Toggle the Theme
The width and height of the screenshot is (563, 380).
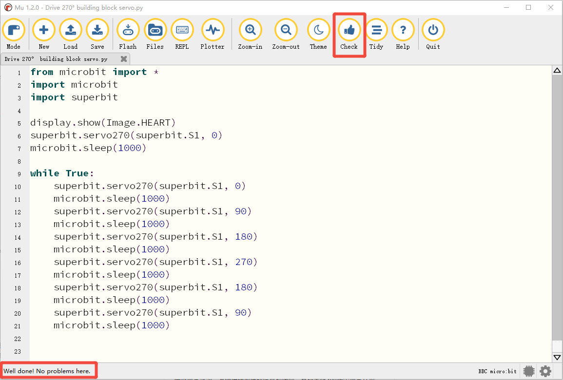pos(318,35)
